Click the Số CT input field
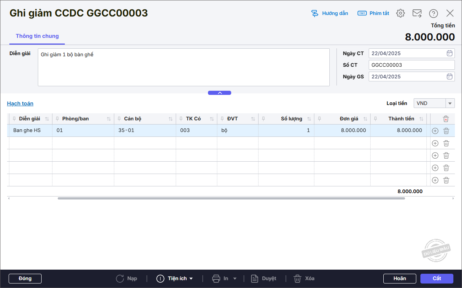 click(x=411, y=65)
